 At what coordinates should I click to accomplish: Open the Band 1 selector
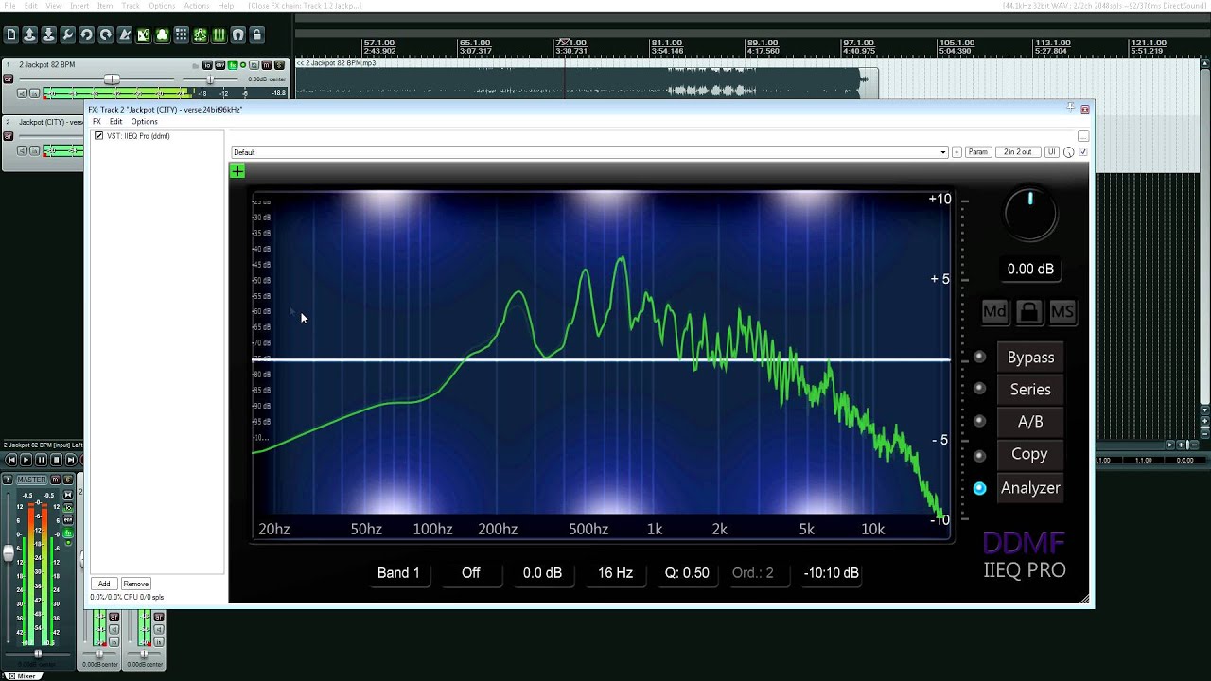[x=398, y=572]
